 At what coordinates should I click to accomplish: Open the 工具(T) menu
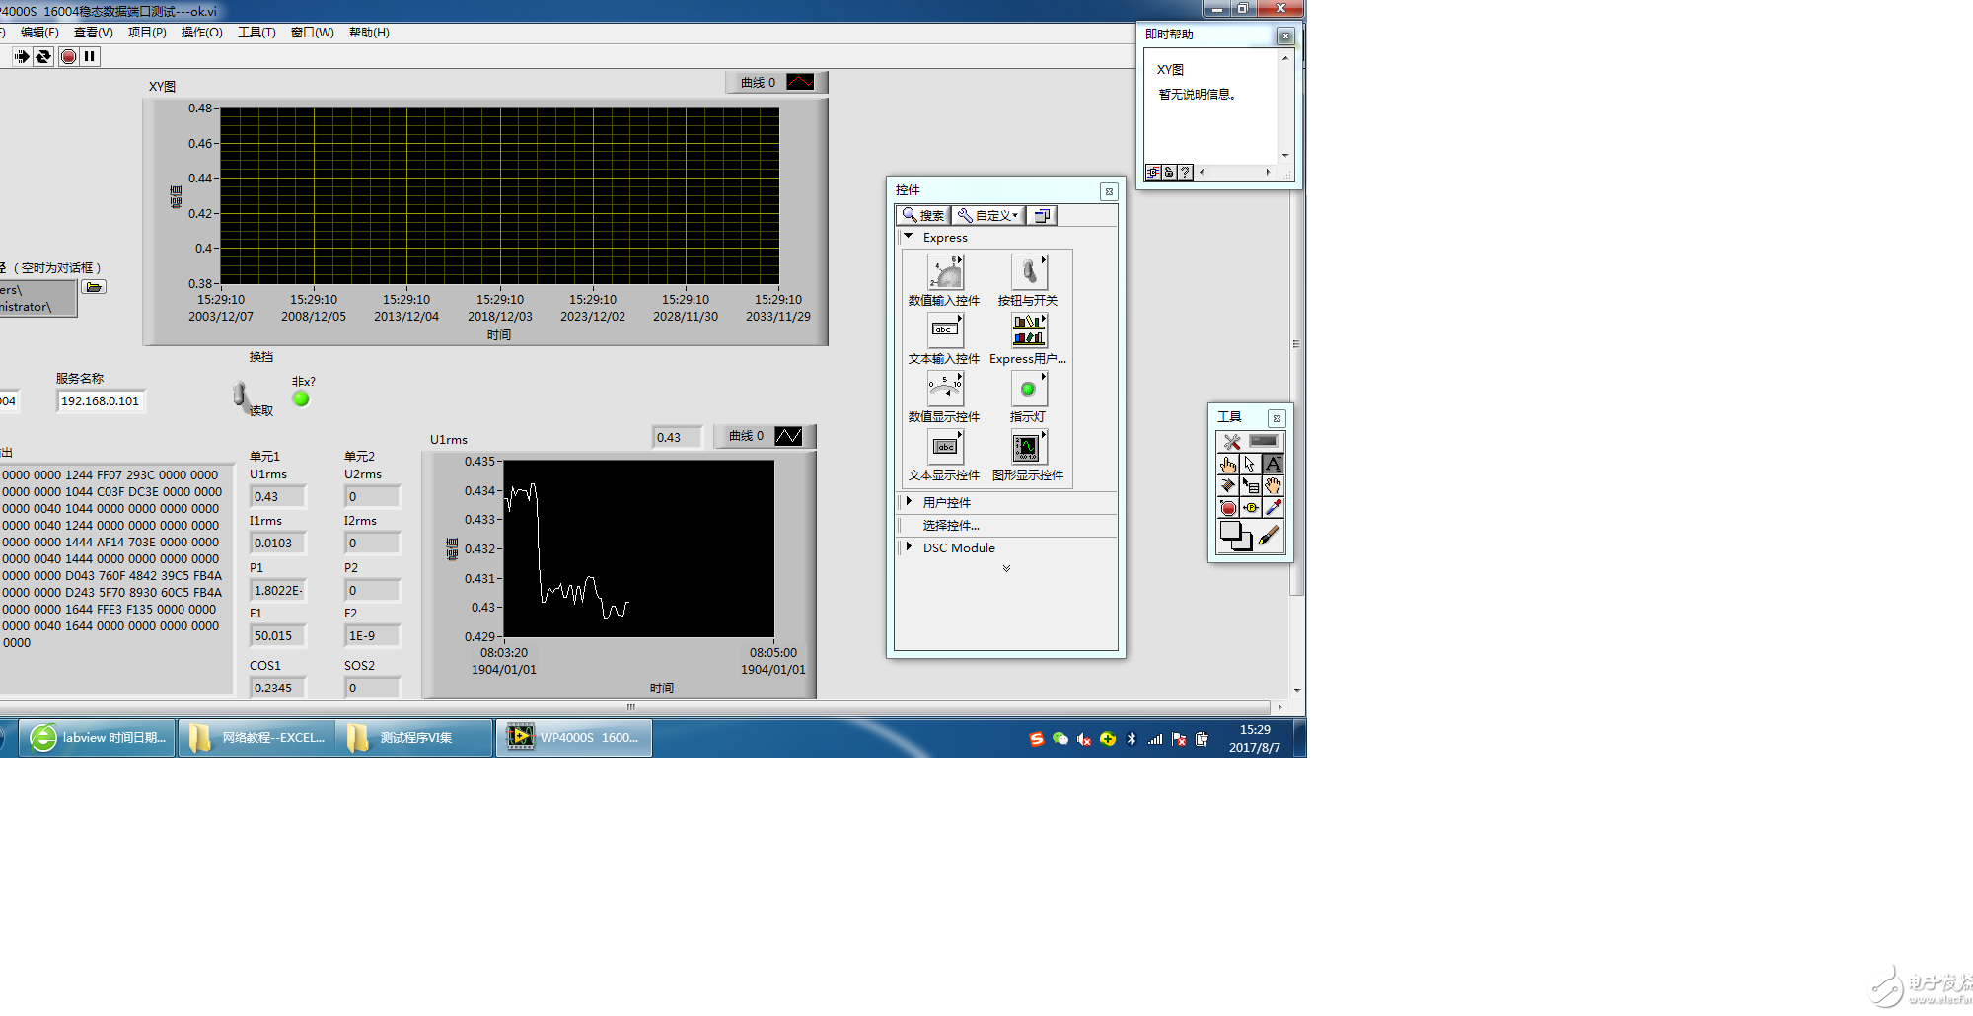(256, 33)
